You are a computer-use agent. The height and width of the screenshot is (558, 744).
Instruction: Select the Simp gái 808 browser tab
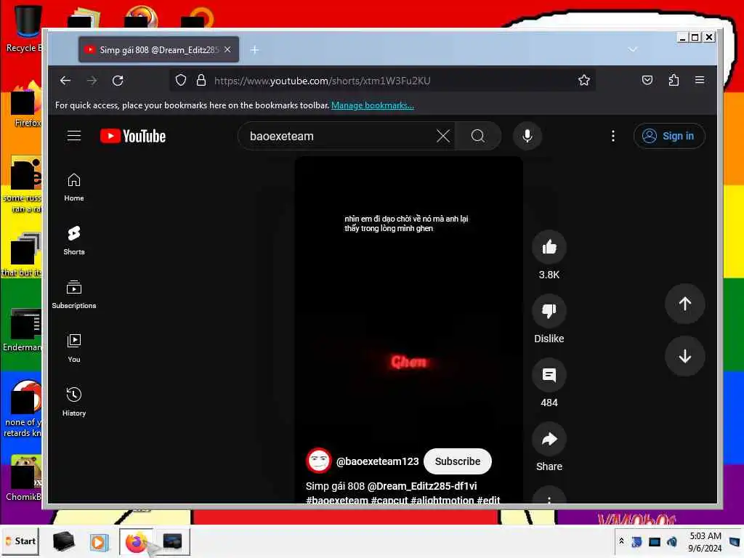click(x=158, y=50)
